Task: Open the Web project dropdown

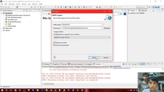Action: click(x=102, y=25)
